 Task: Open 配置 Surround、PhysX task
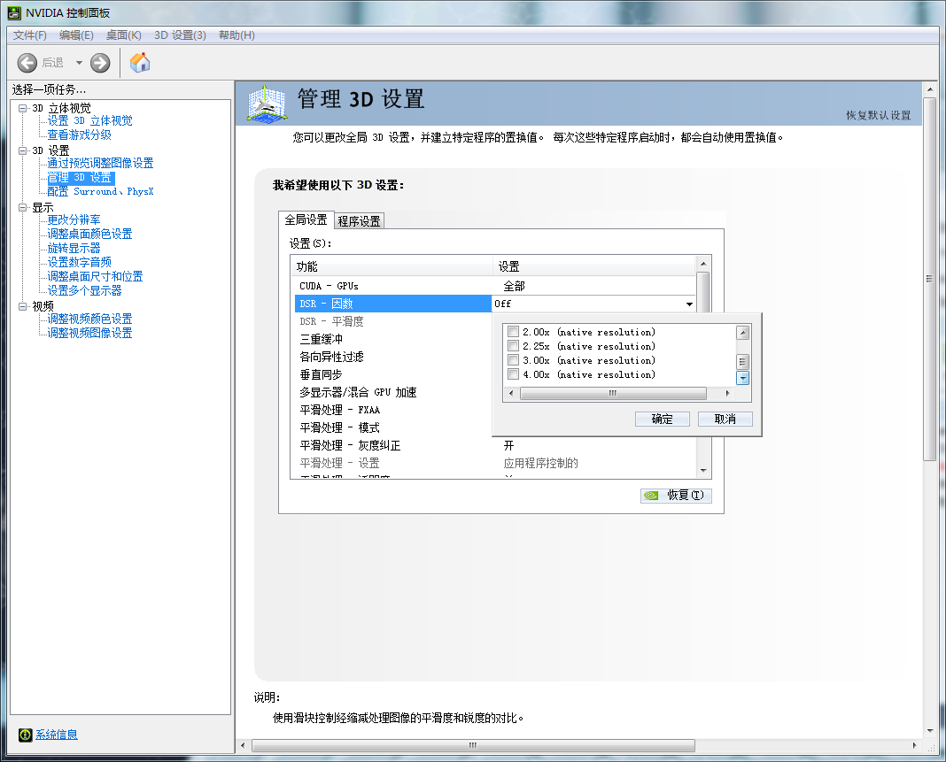point(100,191)
